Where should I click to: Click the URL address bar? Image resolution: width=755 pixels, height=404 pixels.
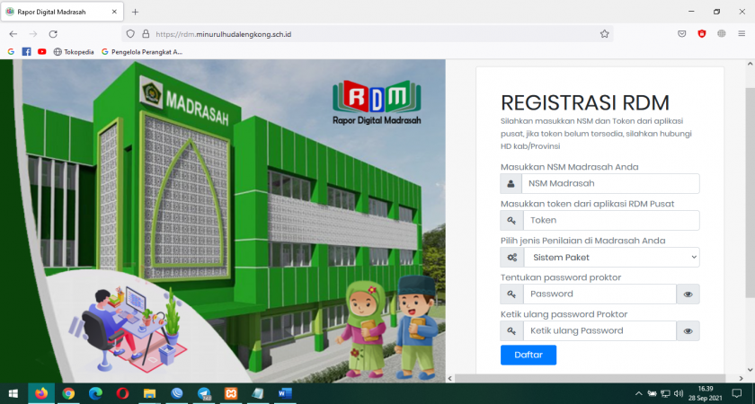(x=369, y=34)
